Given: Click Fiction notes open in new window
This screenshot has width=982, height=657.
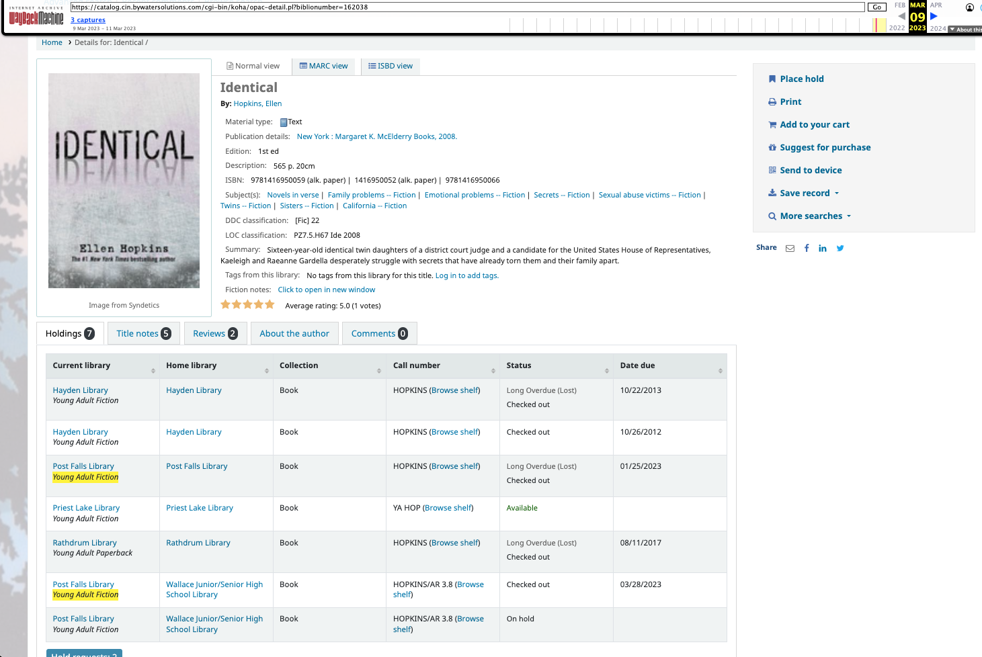Looking at the screenshot, I should click(x=327, y=290).
